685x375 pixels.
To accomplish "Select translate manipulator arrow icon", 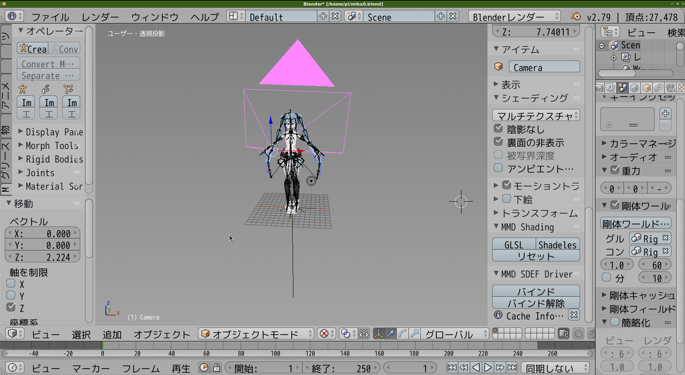I will (x=391, y=334).
